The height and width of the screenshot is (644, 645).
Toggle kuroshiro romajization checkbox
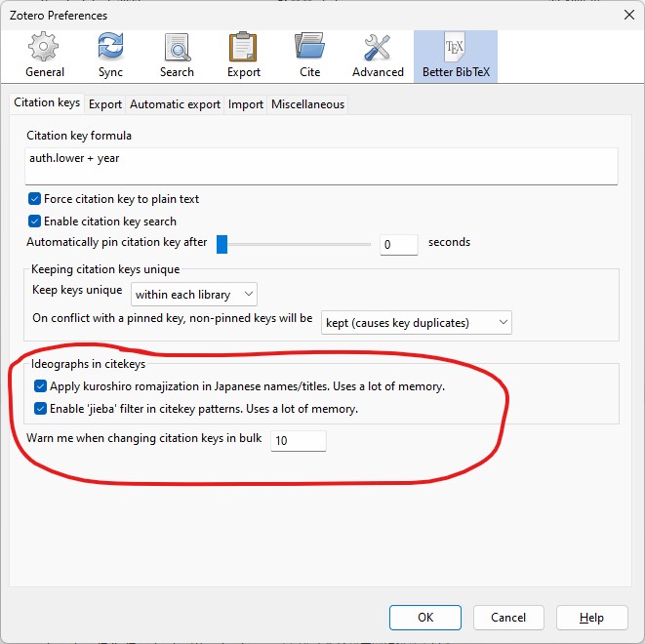40,386
